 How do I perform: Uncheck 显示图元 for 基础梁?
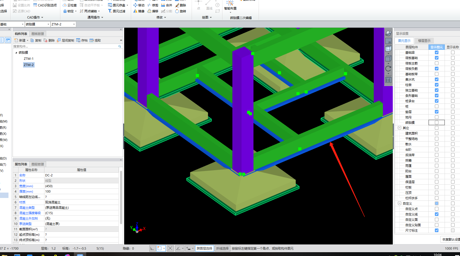click(437, 52)
